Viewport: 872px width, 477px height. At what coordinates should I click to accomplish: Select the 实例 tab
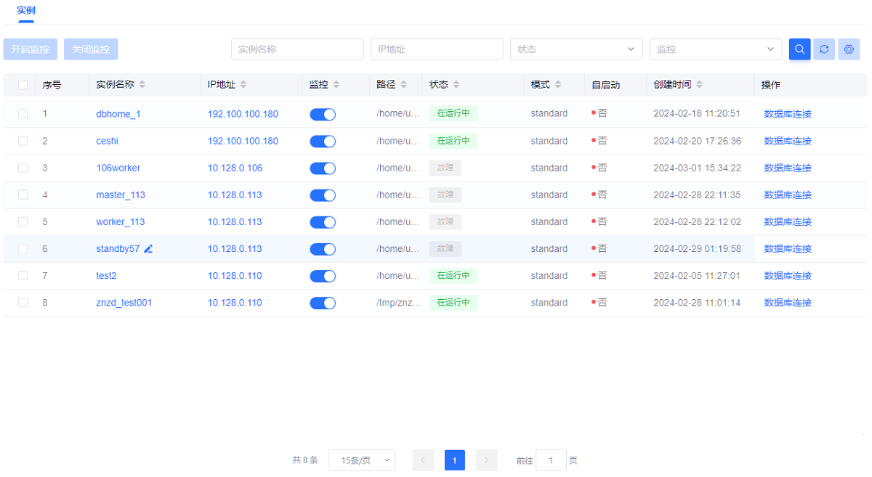click(x=26, y=11)
